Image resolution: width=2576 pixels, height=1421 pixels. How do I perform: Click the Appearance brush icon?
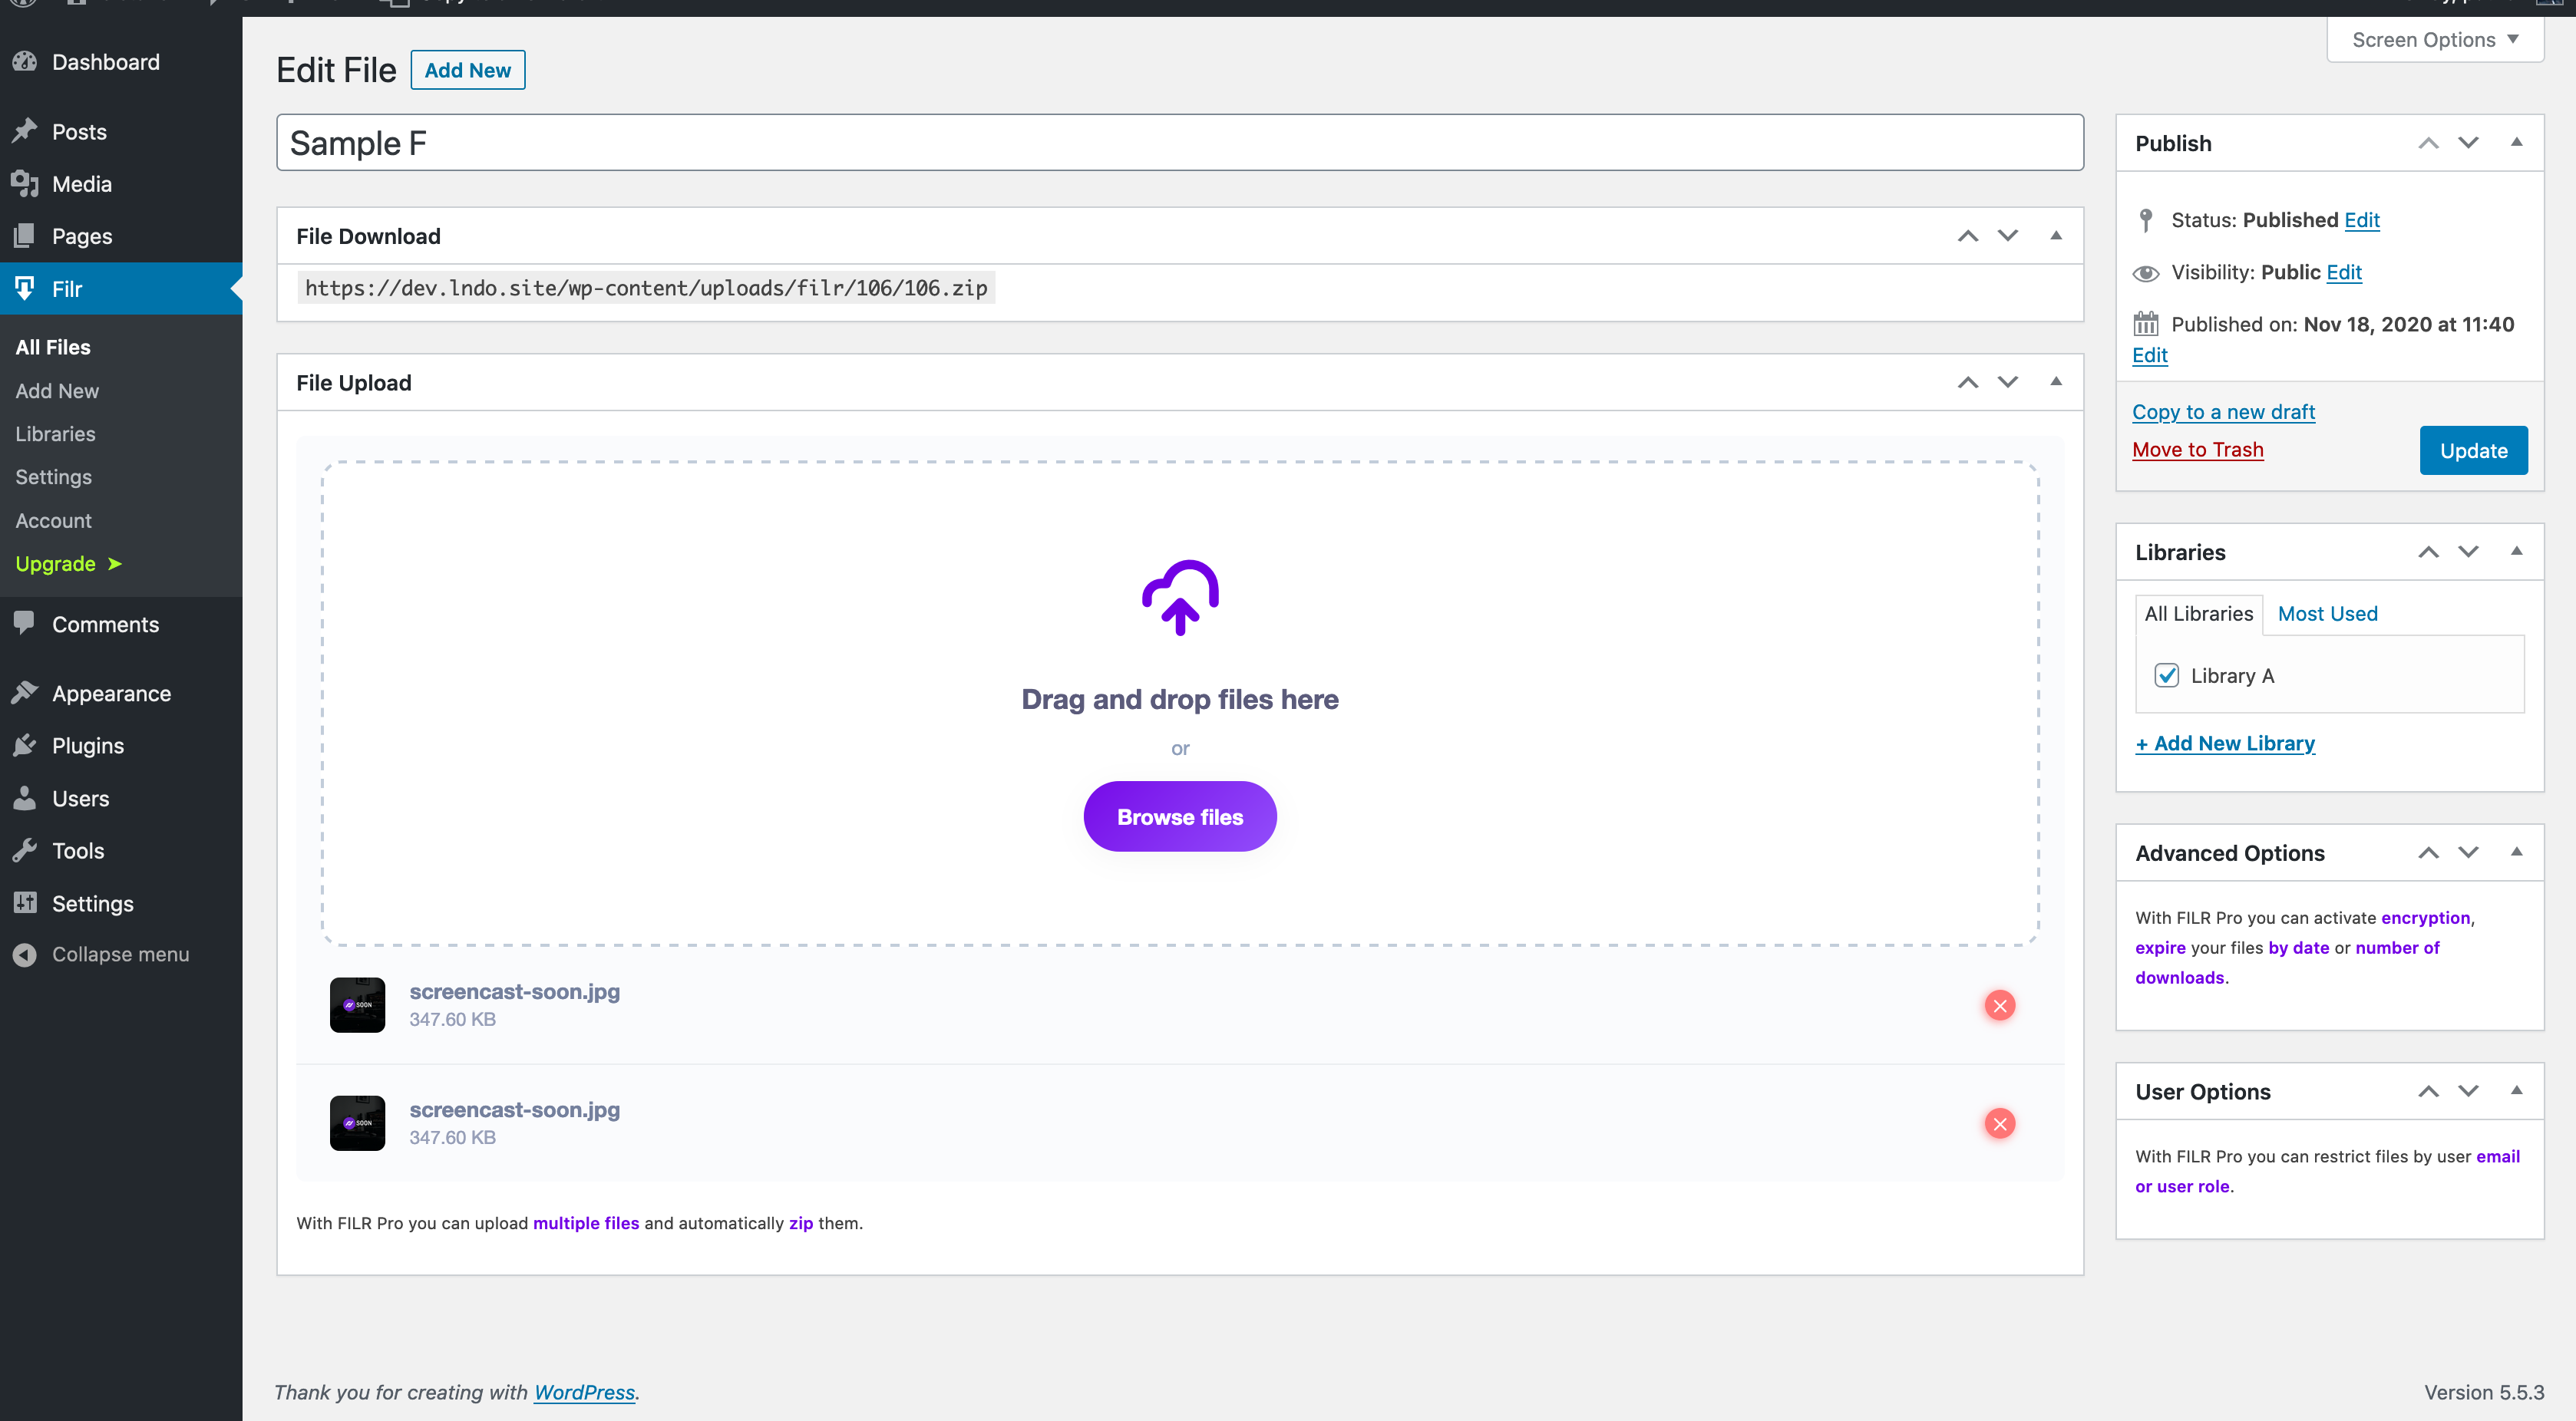[25, 693]
